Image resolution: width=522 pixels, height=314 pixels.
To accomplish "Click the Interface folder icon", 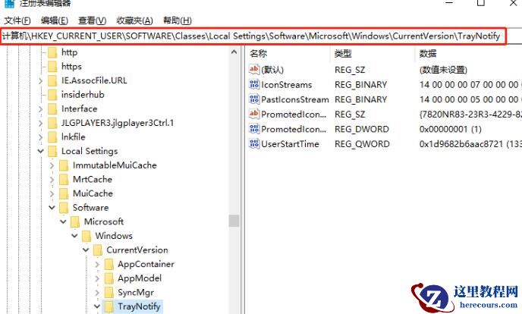I will point(52,108).
